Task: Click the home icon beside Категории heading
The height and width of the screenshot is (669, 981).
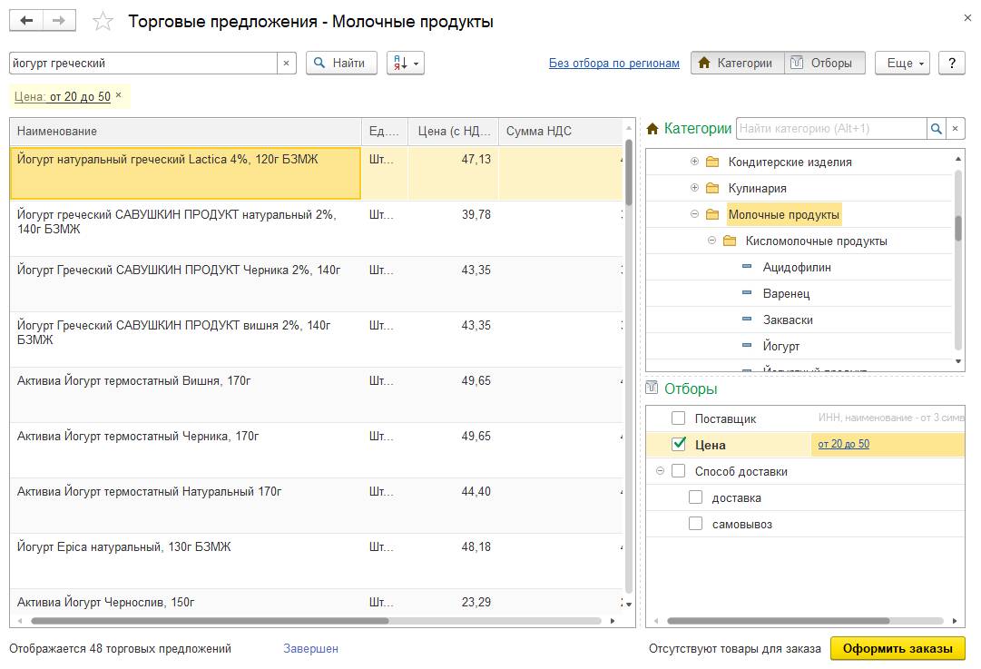Action: tap(652, 129)
